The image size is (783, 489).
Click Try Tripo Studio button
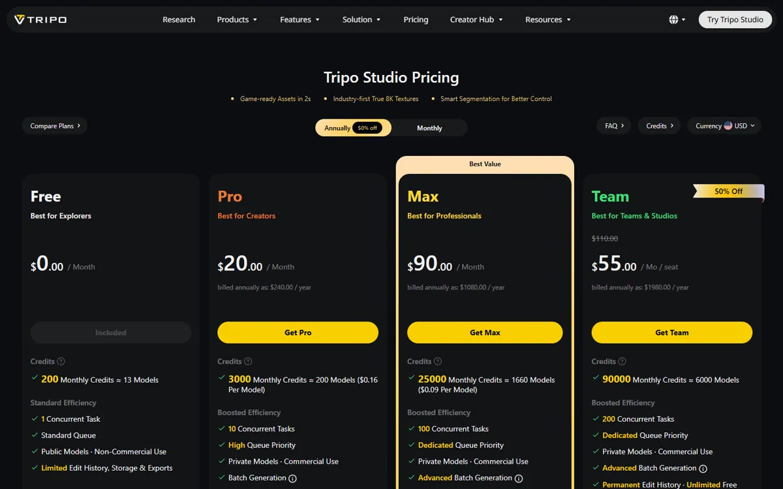pos(735,20)
